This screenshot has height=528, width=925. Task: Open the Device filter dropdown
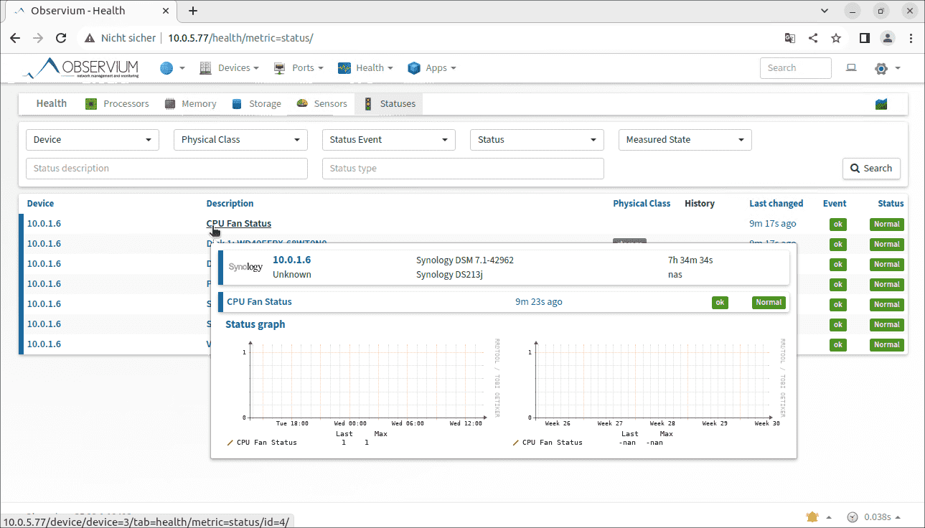tap(93, 140)
